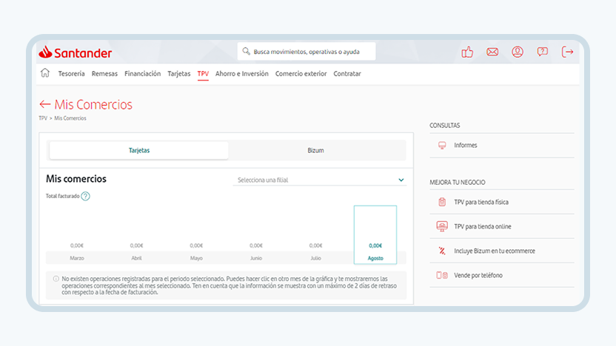The image size is (616, 346).
Task: Click the Total facturado label
Action: point(62,196)
